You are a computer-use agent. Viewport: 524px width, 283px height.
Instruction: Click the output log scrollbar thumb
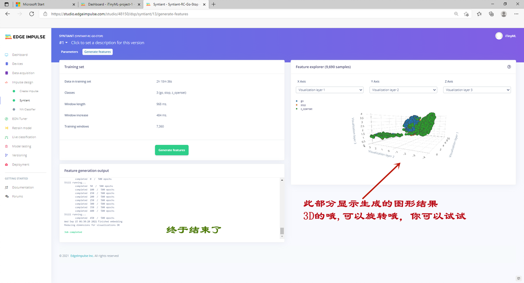point(282,231)
